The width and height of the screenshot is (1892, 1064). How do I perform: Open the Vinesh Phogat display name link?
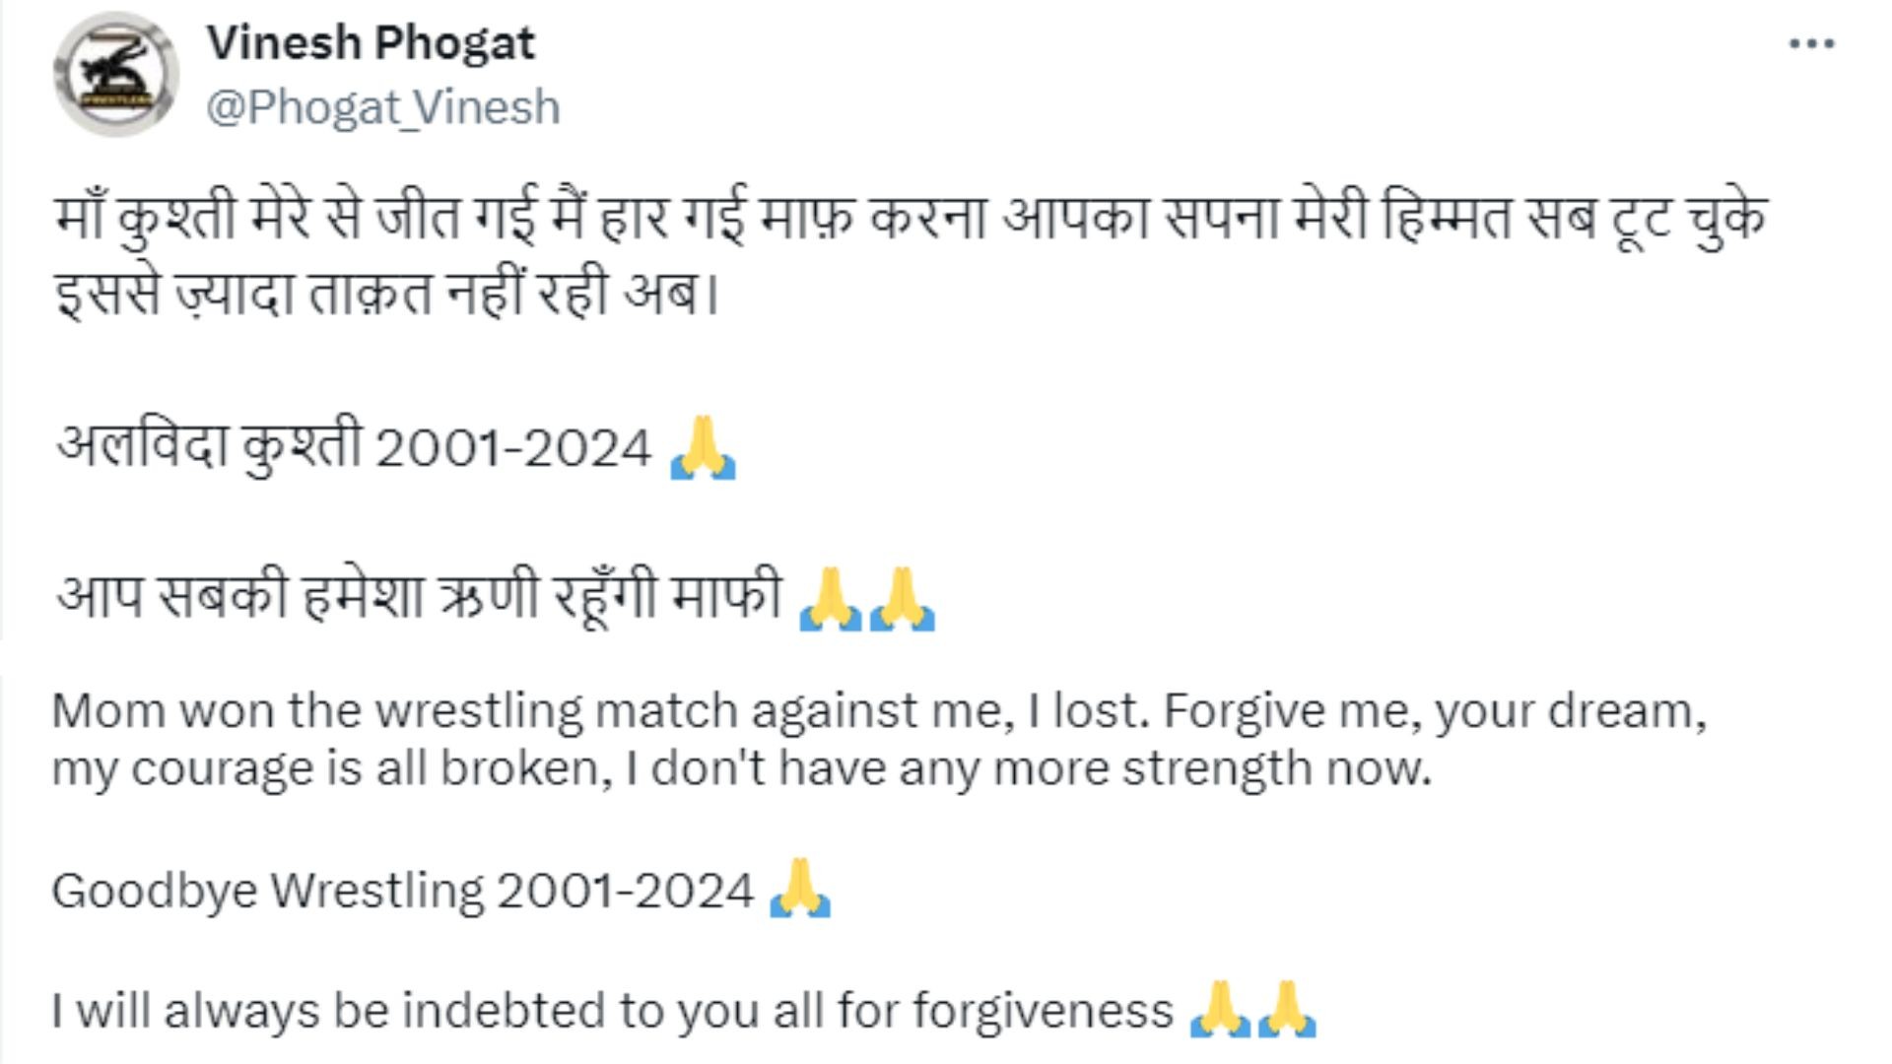371,43
